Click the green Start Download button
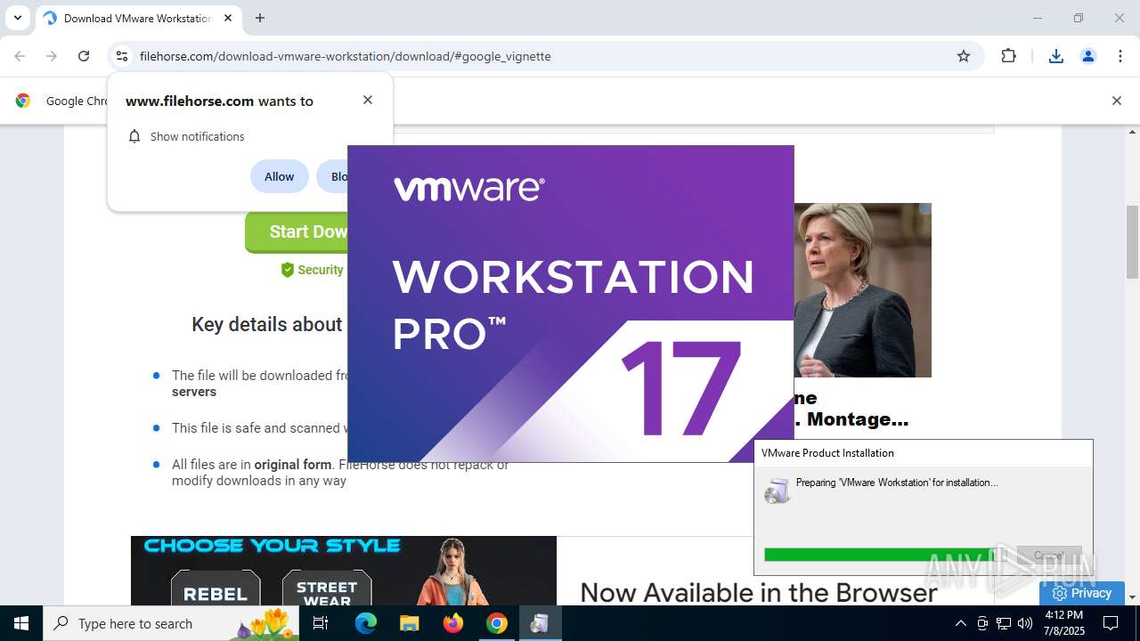The image size is (1140, 641). click(x=297, y=231)
